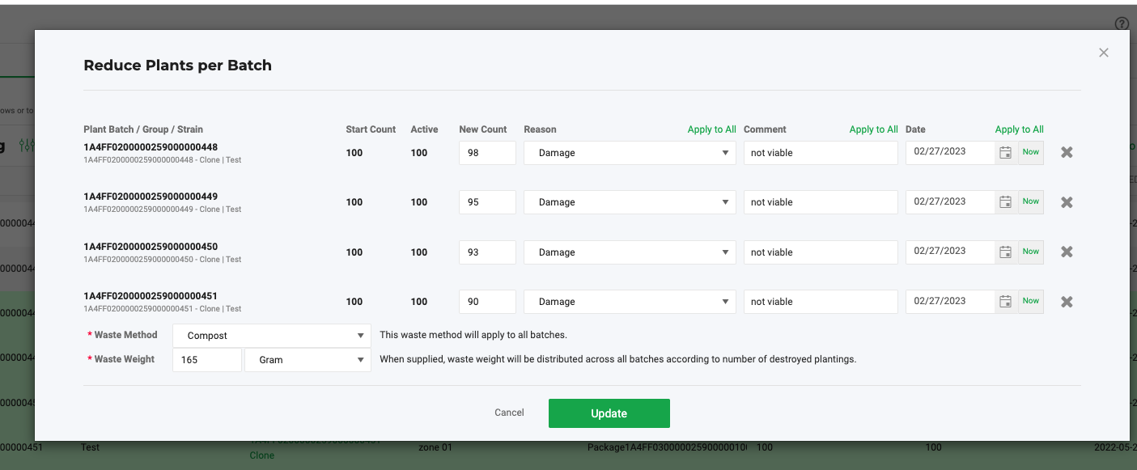
Task: Open calendar picker for batch ending 448
Action: [x=1006, y=153]
